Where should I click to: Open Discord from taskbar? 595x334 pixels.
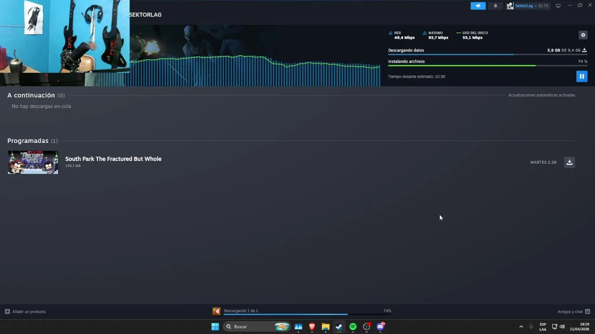tap(380, 327)
